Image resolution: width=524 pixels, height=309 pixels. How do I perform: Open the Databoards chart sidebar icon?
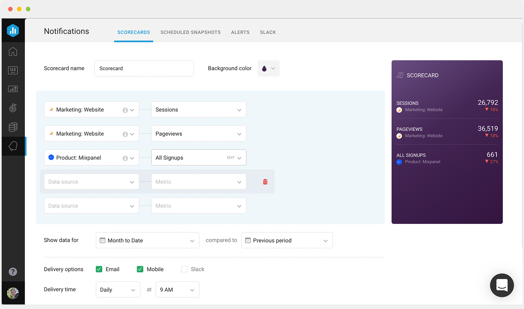pyautogui.click(x=13, y=89)
